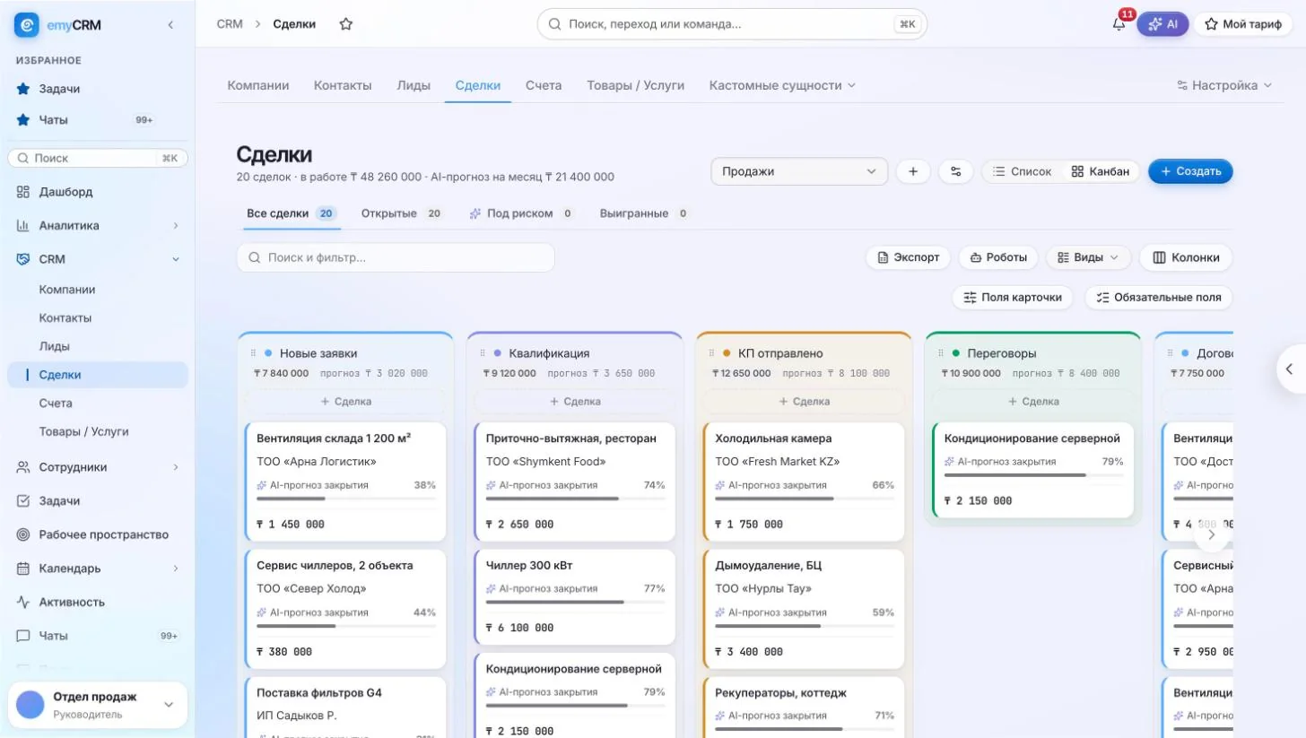Image resolution: width=1306 pixels, height=738 pixels.
Task: Open Отдел продаж profile switcher
Action: [97, 705]
